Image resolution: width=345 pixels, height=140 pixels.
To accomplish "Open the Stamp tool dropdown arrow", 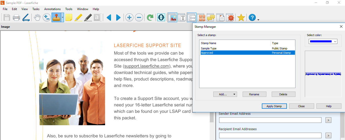I will [62, 17].
